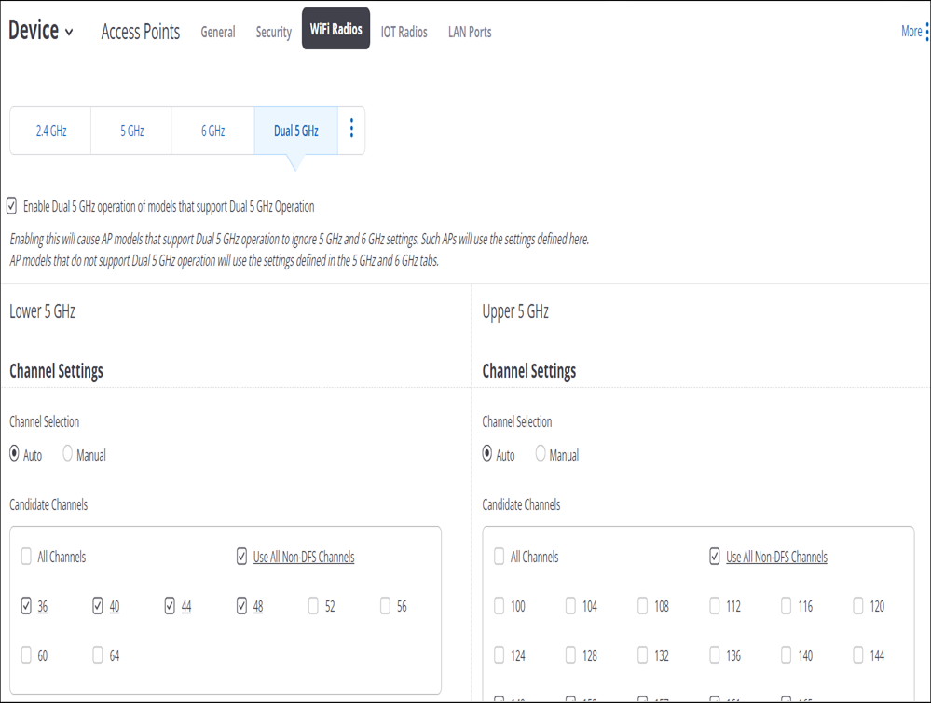Image resolution: width=931 pixels, height=703 pixels.
Task: Open the LAN Ports tab
Action: [x=470, y=32]
